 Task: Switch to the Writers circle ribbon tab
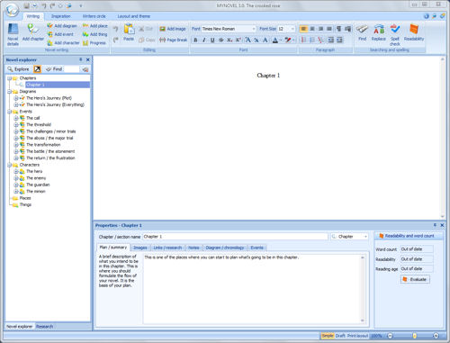click(94, 16)
